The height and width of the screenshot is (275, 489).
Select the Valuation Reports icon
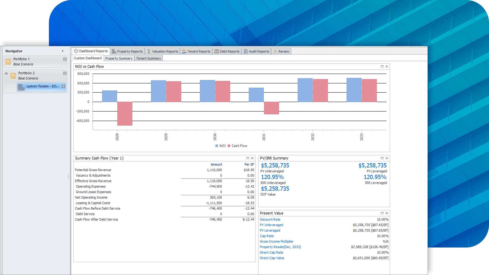click(148, 51)
